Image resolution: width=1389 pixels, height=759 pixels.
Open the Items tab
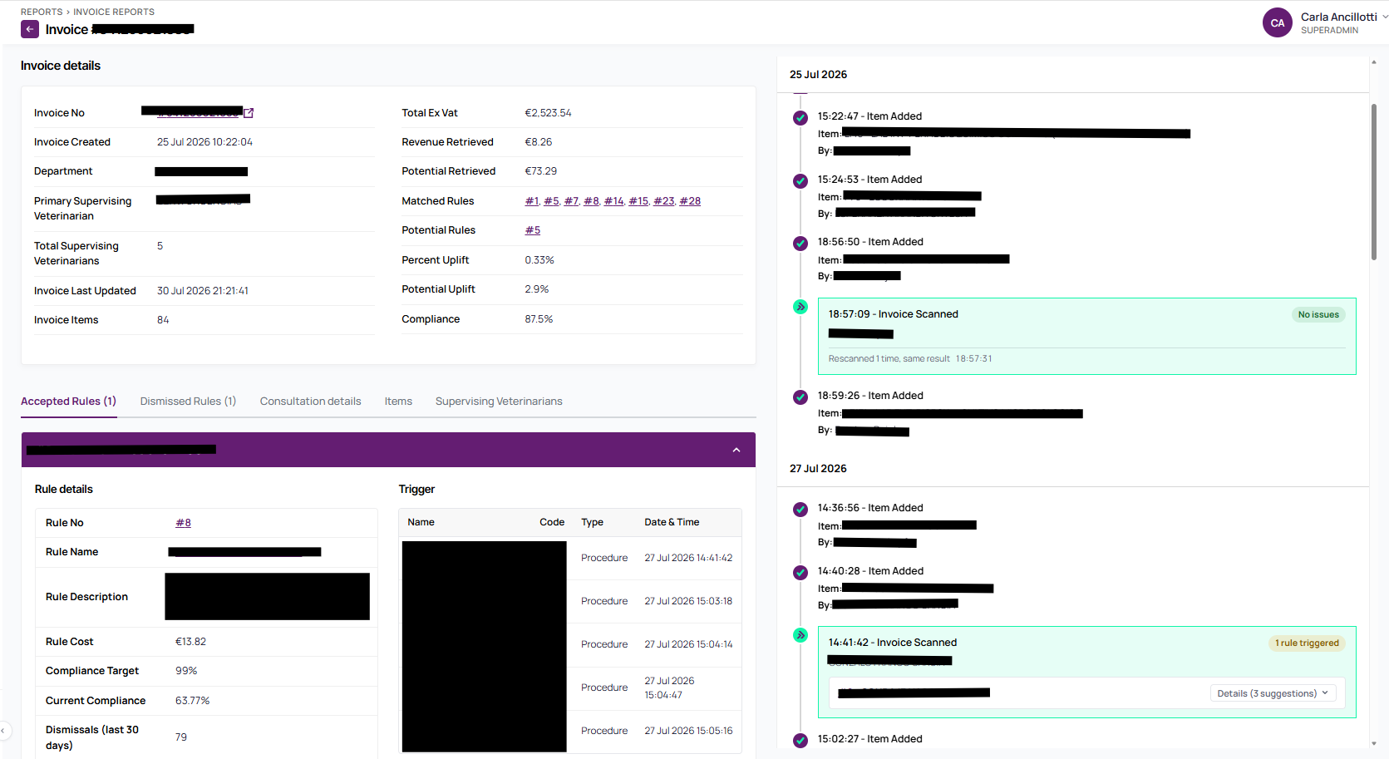tap(398, 402)
